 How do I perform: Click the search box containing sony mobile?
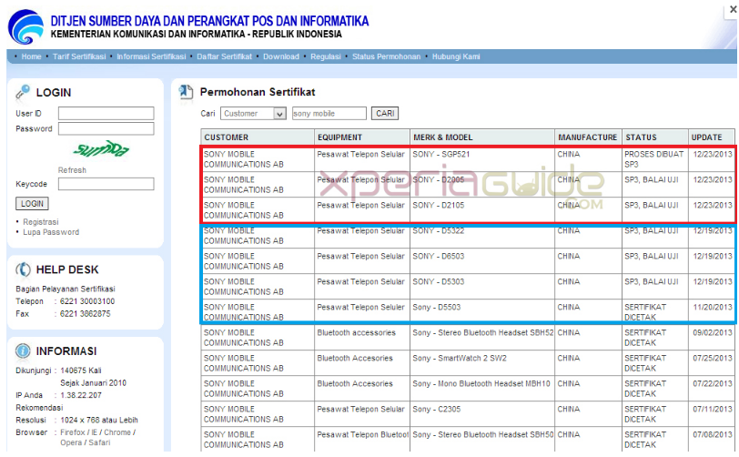(x=329, y=114)
